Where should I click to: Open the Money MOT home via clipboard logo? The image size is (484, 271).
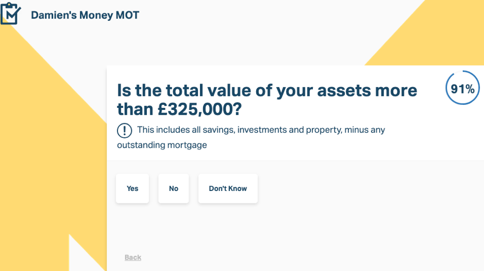pyautogui.click(x=10, y=13)
